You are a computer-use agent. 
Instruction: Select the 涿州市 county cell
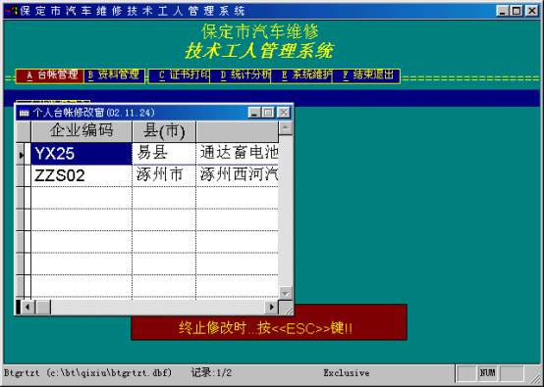point(164,175)
